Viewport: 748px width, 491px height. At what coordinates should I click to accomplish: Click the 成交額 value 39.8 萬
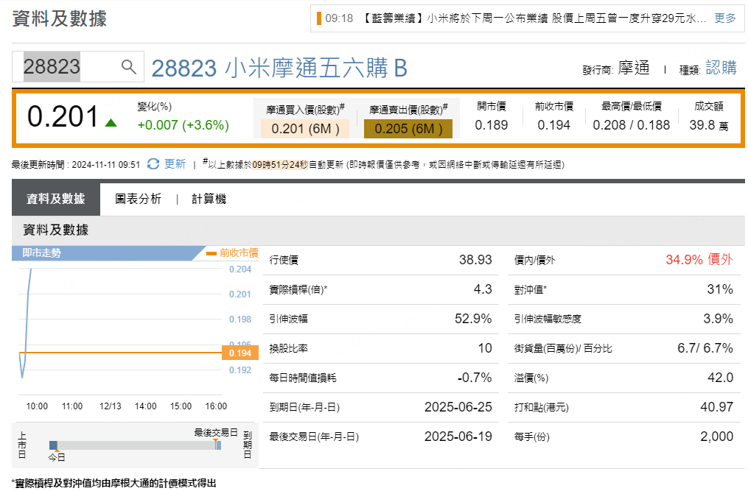709,125
